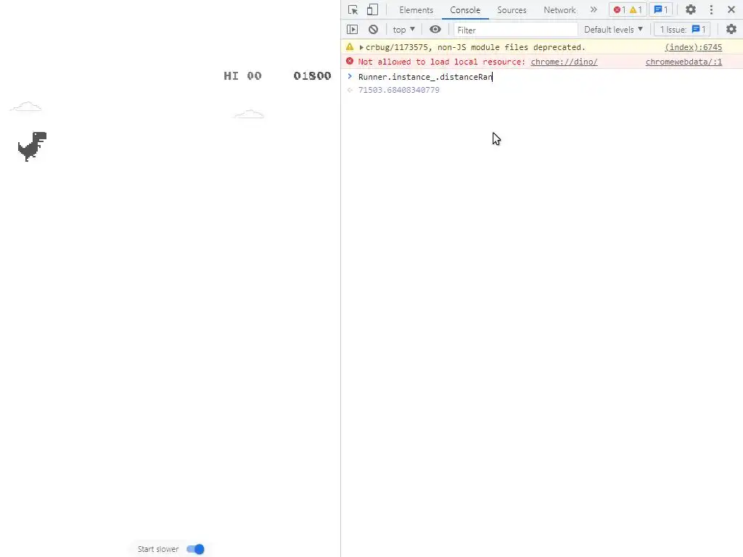Click the red error circle icon
The width and height of the screenshot is (743, 557).
[350, 61]
